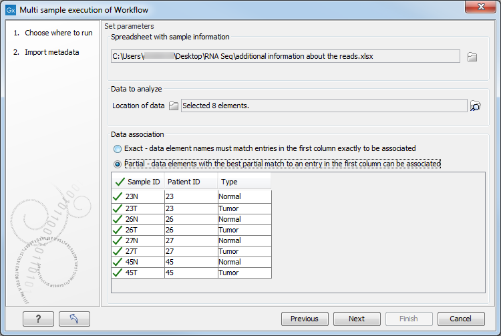Click the spreadsheet file path field

tap(285, 57)
